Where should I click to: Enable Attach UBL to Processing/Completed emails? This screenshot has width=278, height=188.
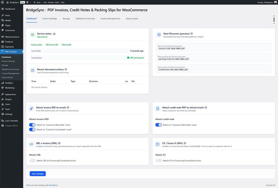32,161
